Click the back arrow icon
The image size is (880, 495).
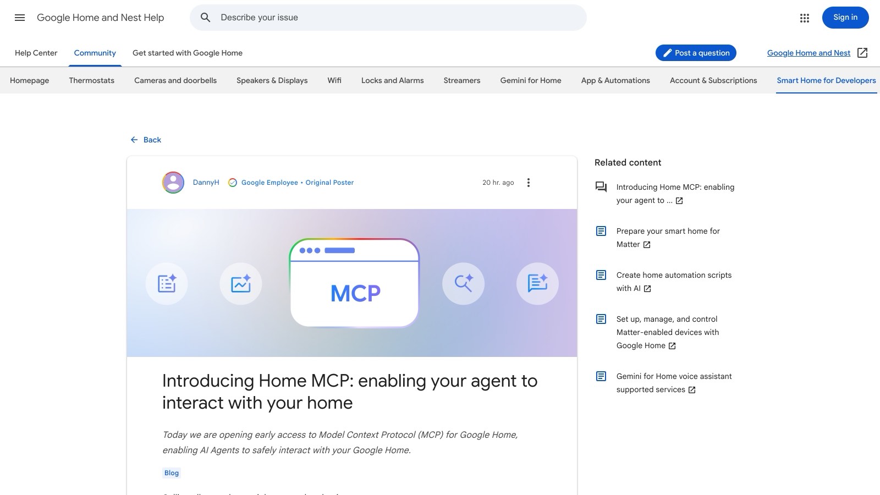coord(134,140)
